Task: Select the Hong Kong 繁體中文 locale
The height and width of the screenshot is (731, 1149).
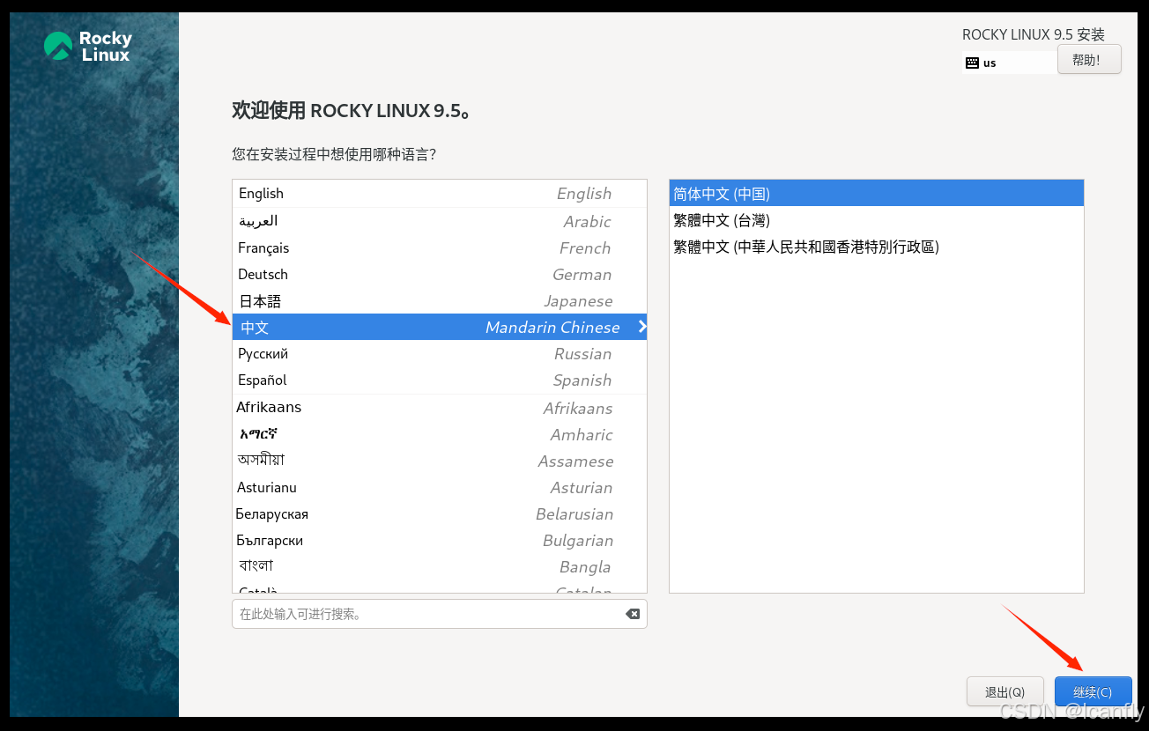Action: (877, 247)
